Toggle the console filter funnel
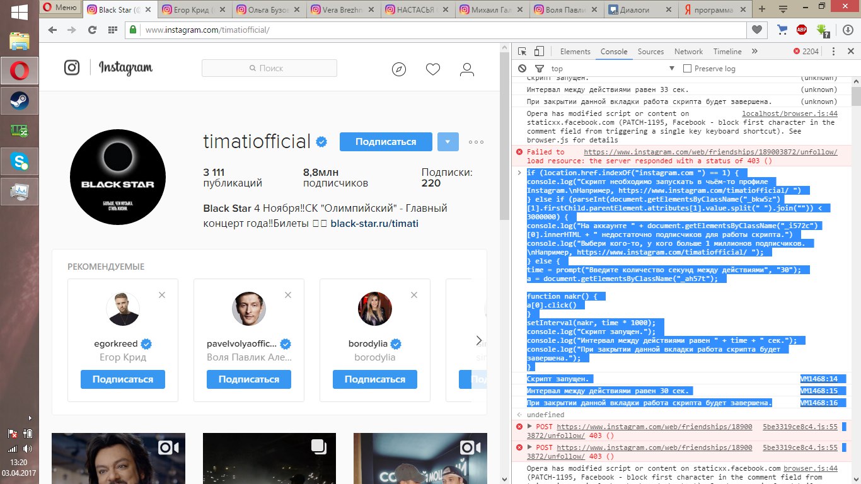Screen dimensions: 861x484 (539, 69)
